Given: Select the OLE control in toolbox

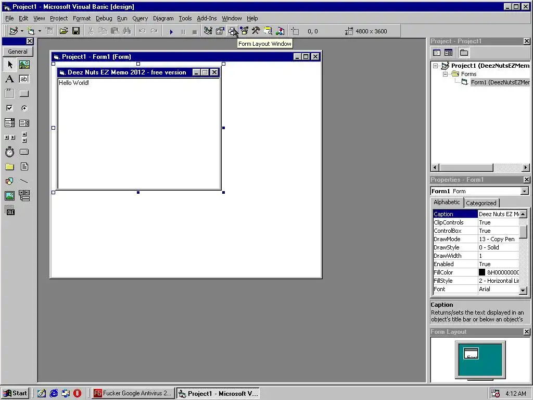Looking at the screenshot, I should click(9, 210).
